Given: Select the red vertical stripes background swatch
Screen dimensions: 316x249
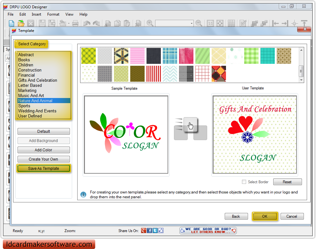Looking at the screenshot, I should (x=154, y=74).
